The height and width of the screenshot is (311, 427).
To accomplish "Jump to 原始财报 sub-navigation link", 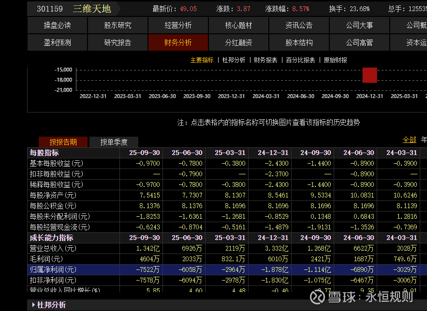I will [335, 60].
